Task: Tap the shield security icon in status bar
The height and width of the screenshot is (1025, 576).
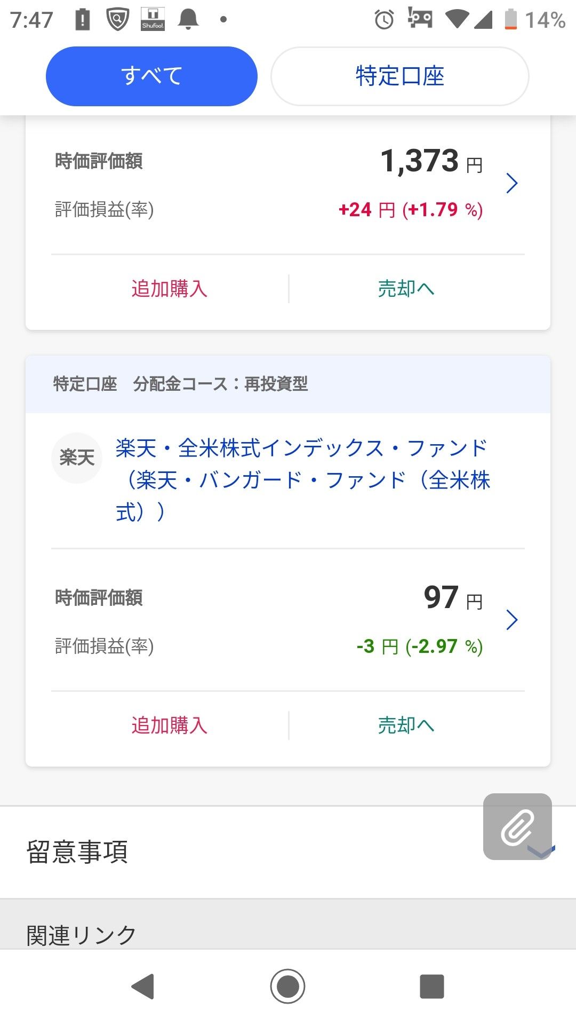Action: pyautogui.click(x=117, y=19)
